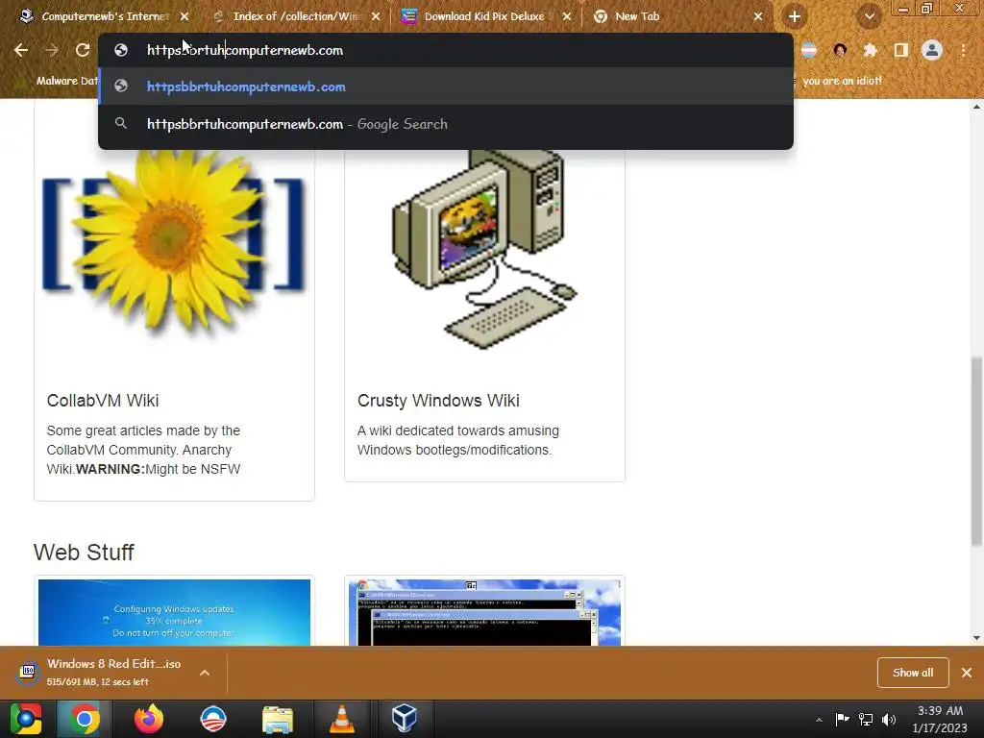Reload the current page
Image resolution: width=984 pixels, height=738 pixels.
click(83, 50)
